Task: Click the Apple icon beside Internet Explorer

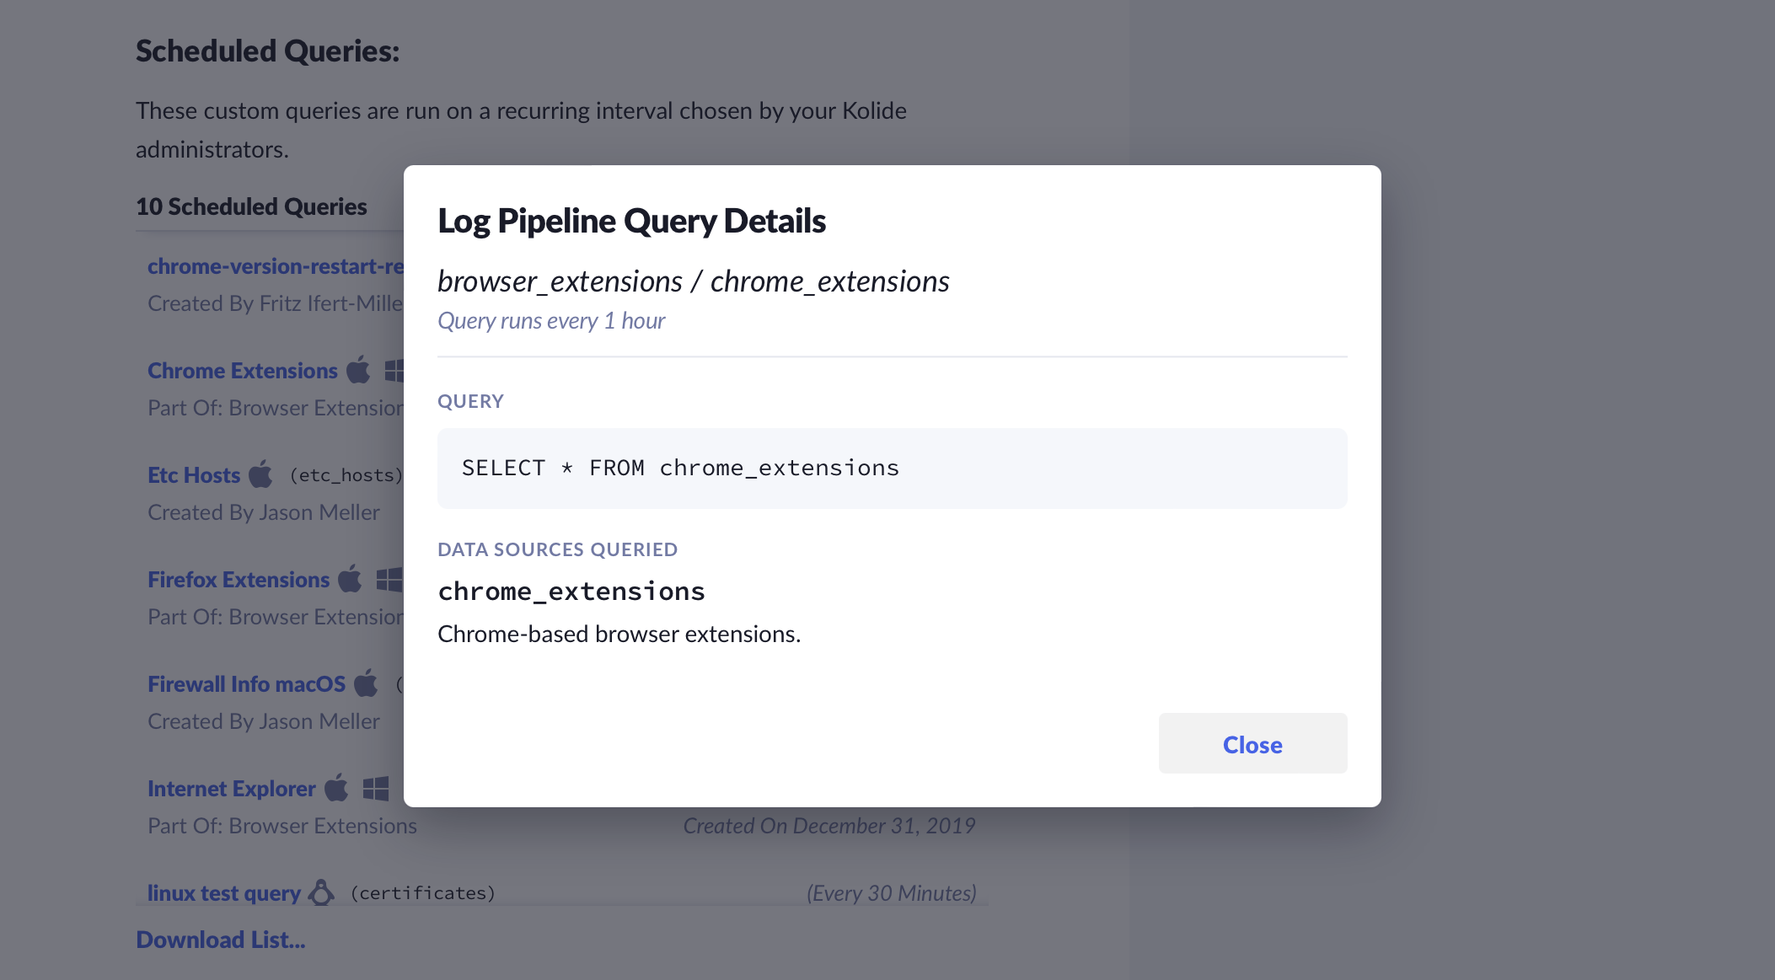Action: (337, 788)
